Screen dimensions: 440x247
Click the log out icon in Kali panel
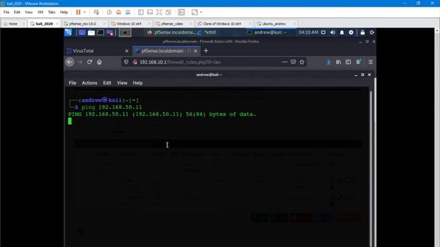click(x=372, y=32)
